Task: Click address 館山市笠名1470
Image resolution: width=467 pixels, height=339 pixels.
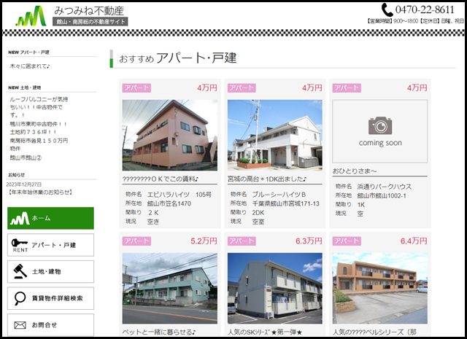Action: click(169, 204)
